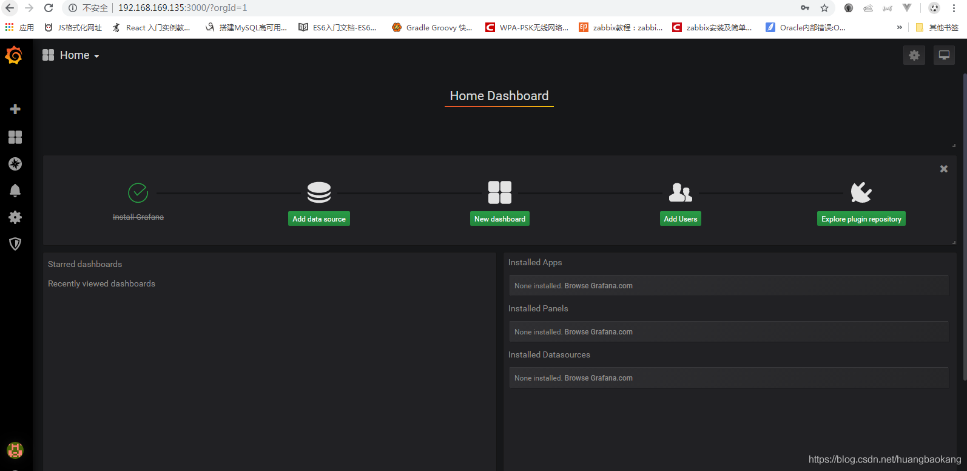The height and width of the screenshot is (471, 967).
Task: Open the Create plus menu in sidebar
Action: click(x=15, y=109)
